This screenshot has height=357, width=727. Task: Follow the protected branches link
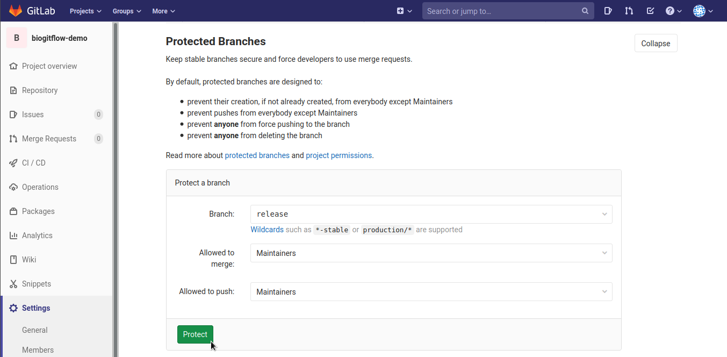click(257, 155)
